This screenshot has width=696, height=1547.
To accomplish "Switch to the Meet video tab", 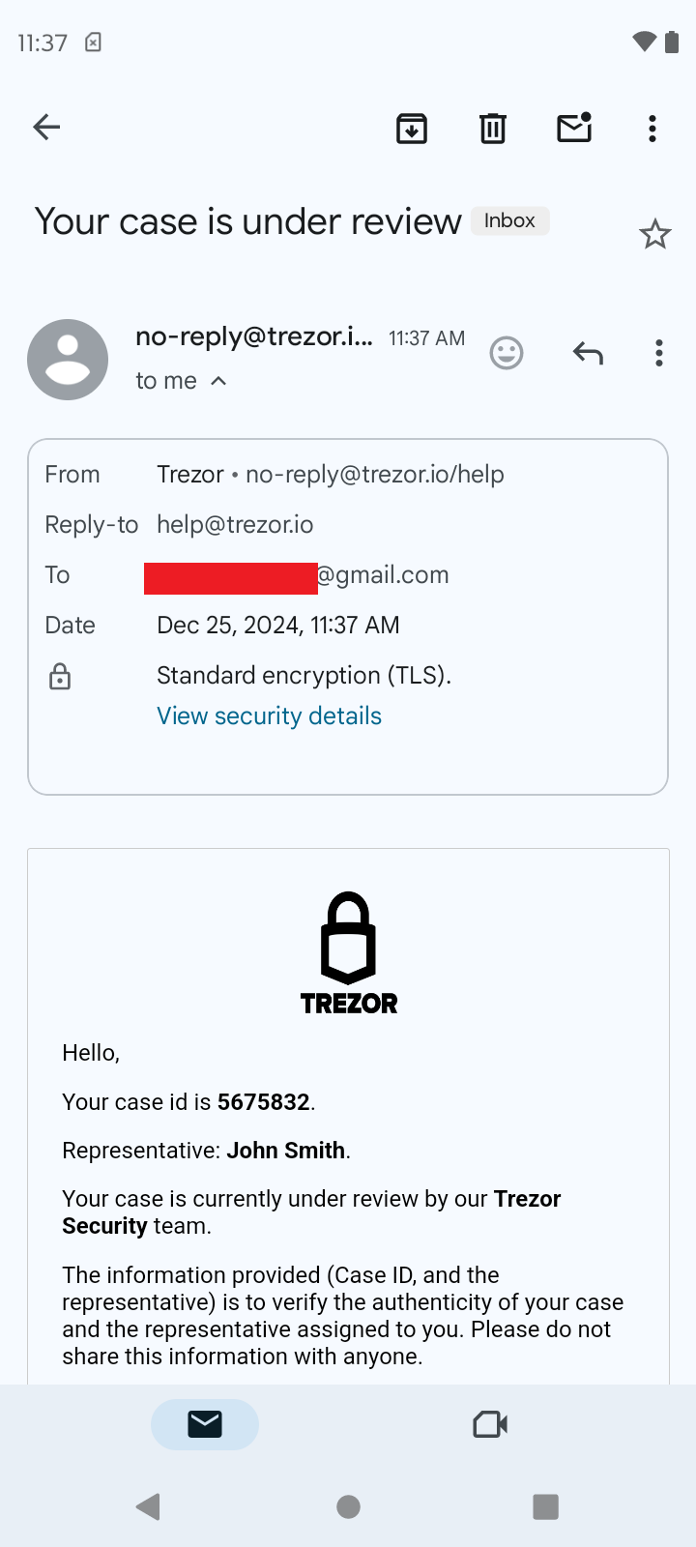I will tap(490, 1424).
